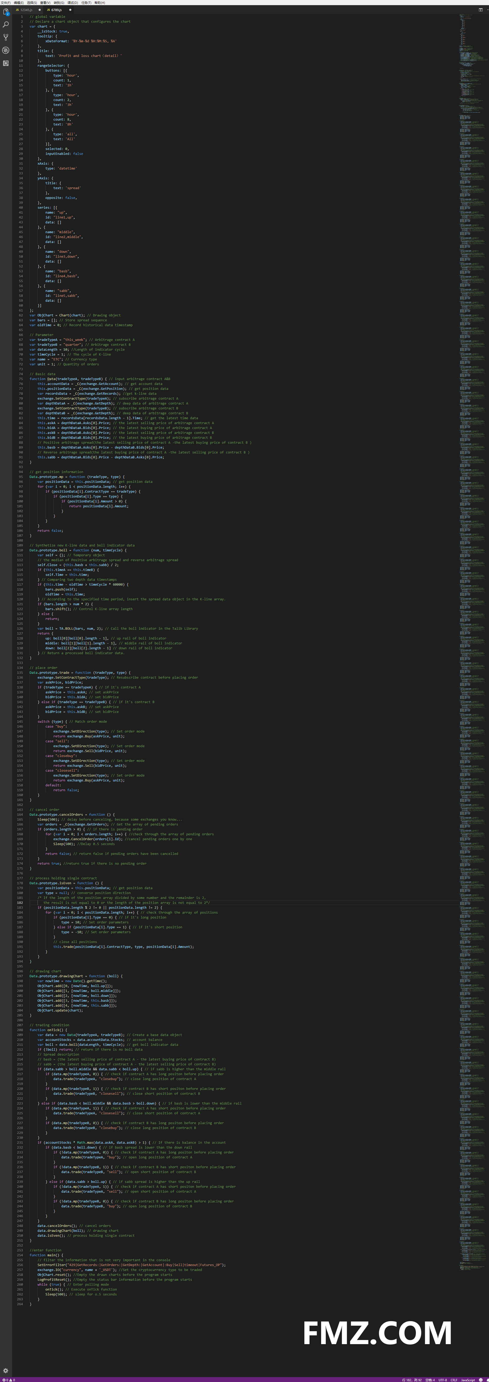The width and height of the screenshot is (489, 1382).
Task: Open the 编辑(E) menu
Action: click(x=19, y=3)
